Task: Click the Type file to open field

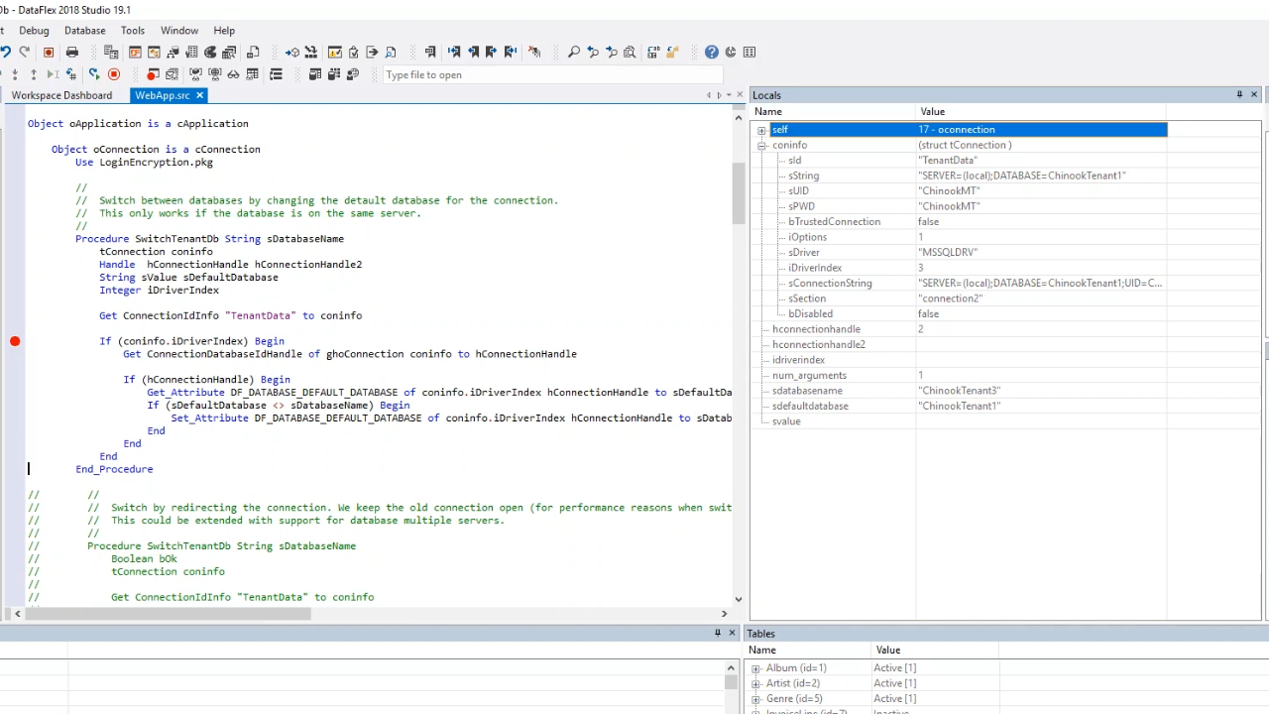Action: tap(550, 75)
